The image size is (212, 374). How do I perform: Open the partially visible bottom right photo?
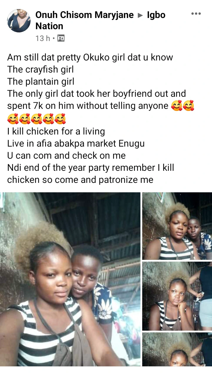coord(177,349)
